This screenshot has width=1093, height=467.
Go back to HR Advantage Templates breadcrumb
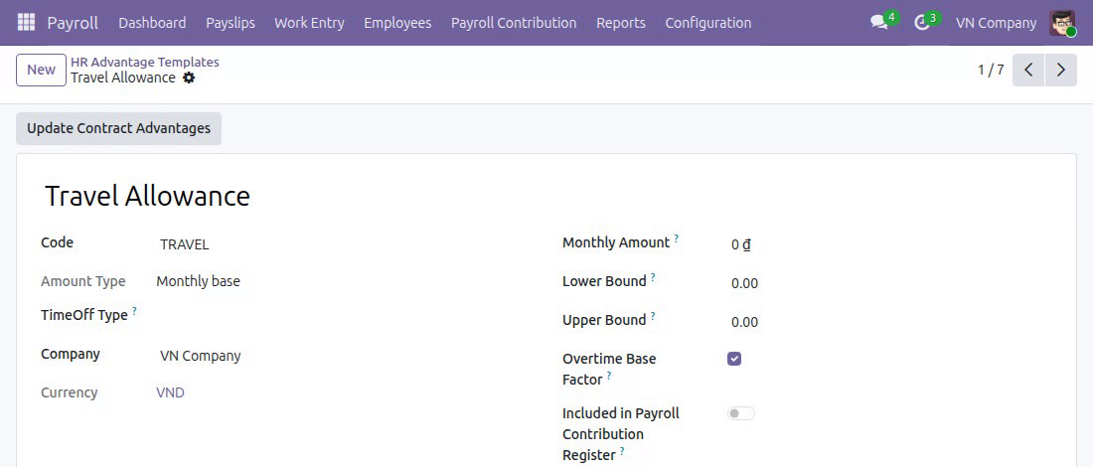click(145, 62)
